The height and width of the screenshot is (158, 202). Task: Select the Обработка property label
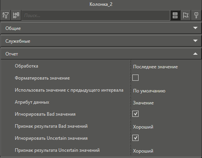[26, 66]
